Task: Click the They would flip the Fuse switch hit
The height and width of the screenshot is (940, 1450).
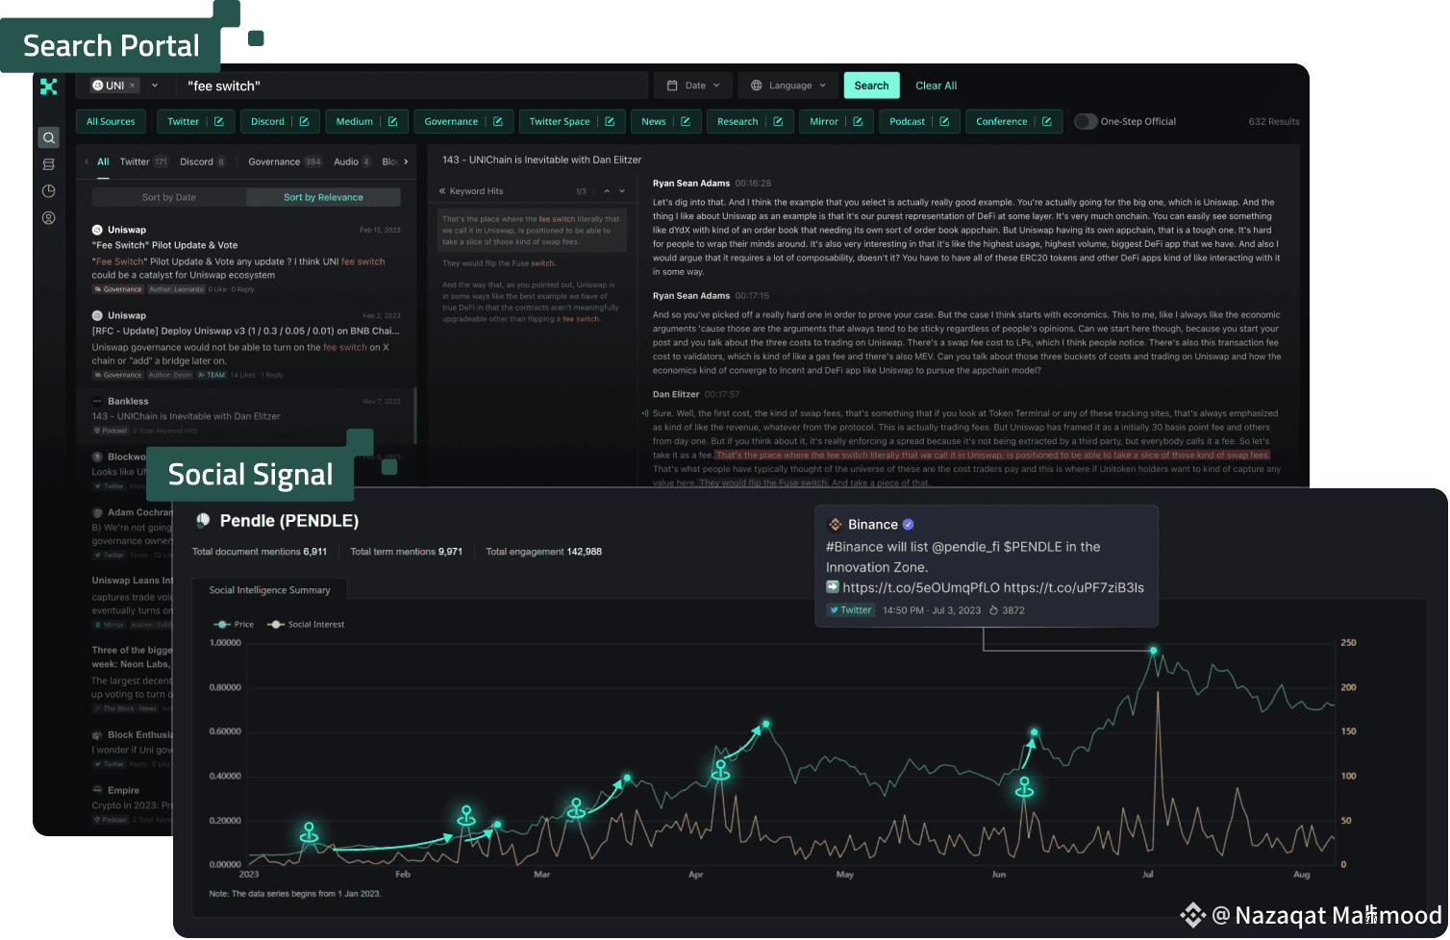Action: [499, 263]
